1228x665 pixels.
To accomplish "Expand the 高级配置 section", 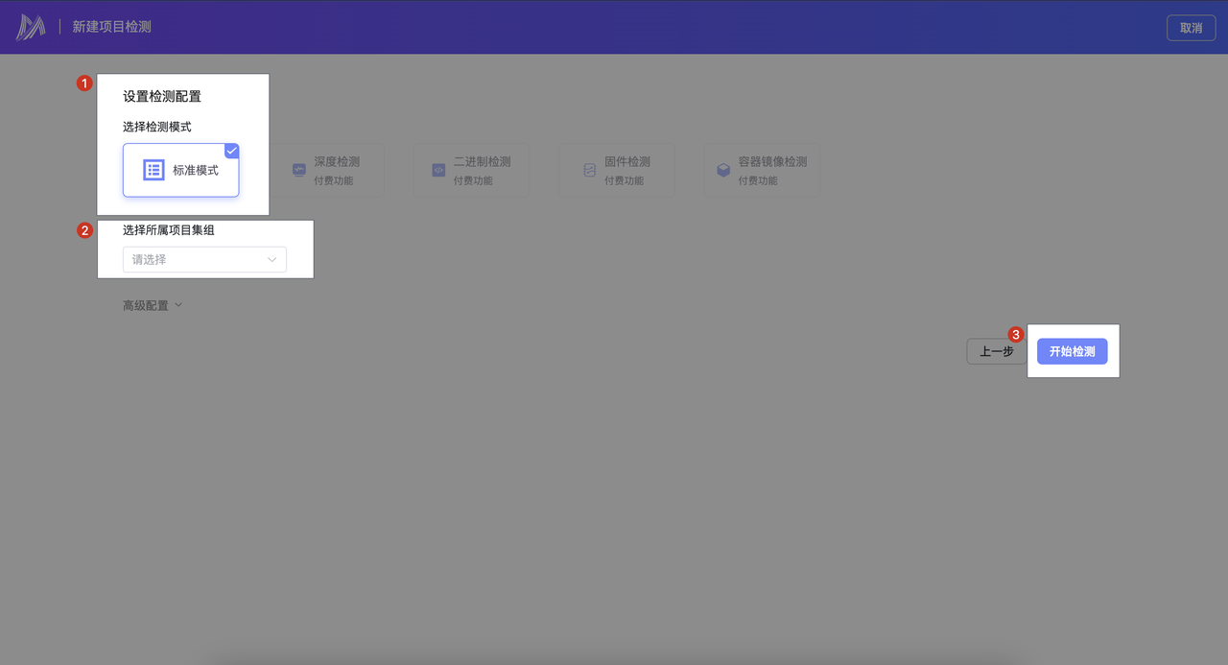I will [x=152, y=306].
